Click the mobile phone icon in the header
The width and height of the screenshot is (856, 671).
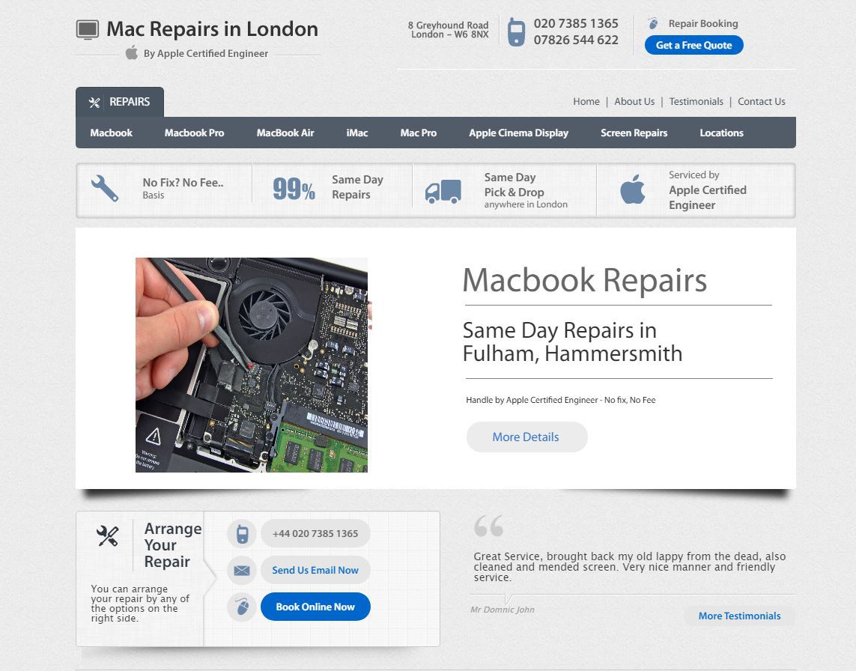coord(516,31)
